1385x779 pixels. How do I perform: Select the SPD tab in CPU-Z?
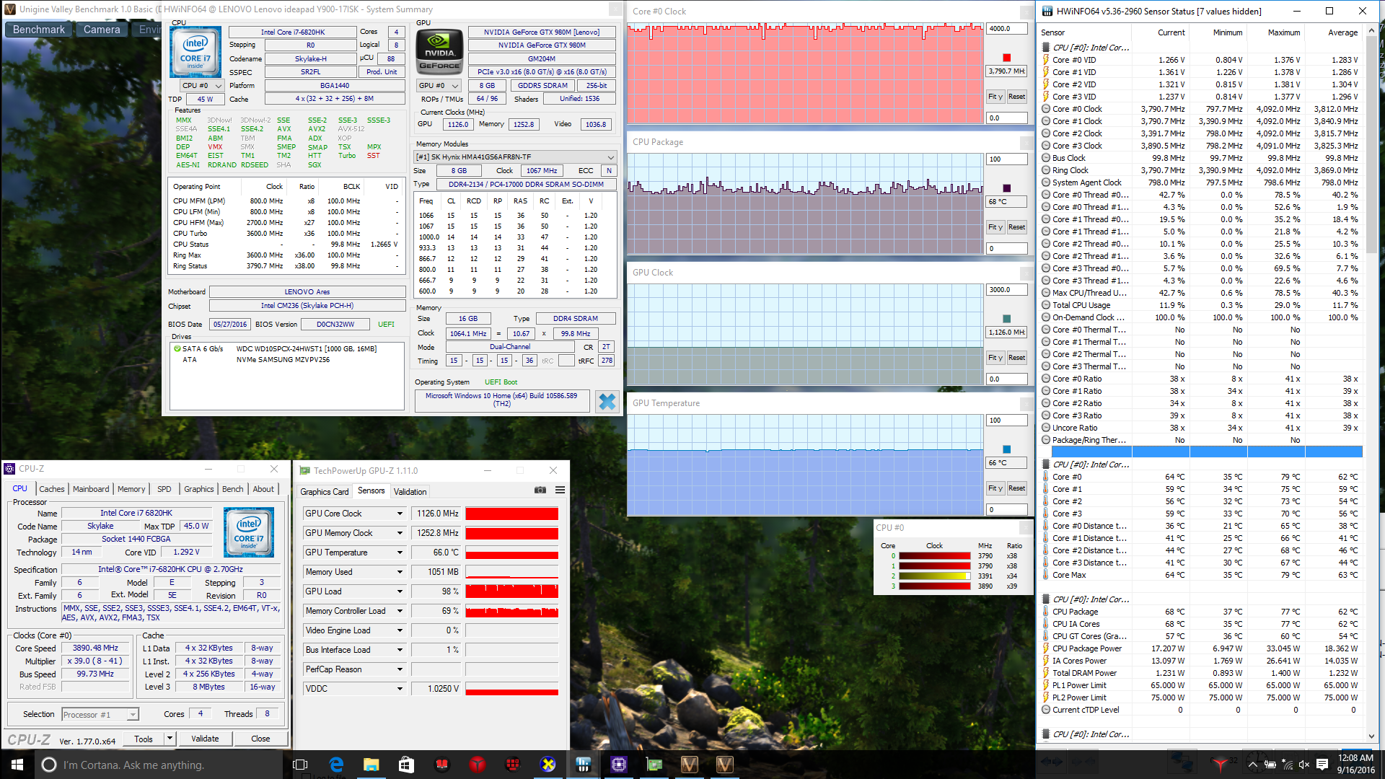[x=164, y=489]
